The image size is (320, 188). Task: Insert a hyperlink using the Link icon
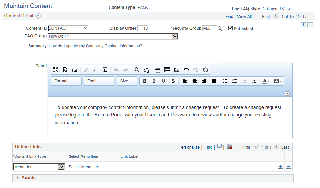pos(186,70)
